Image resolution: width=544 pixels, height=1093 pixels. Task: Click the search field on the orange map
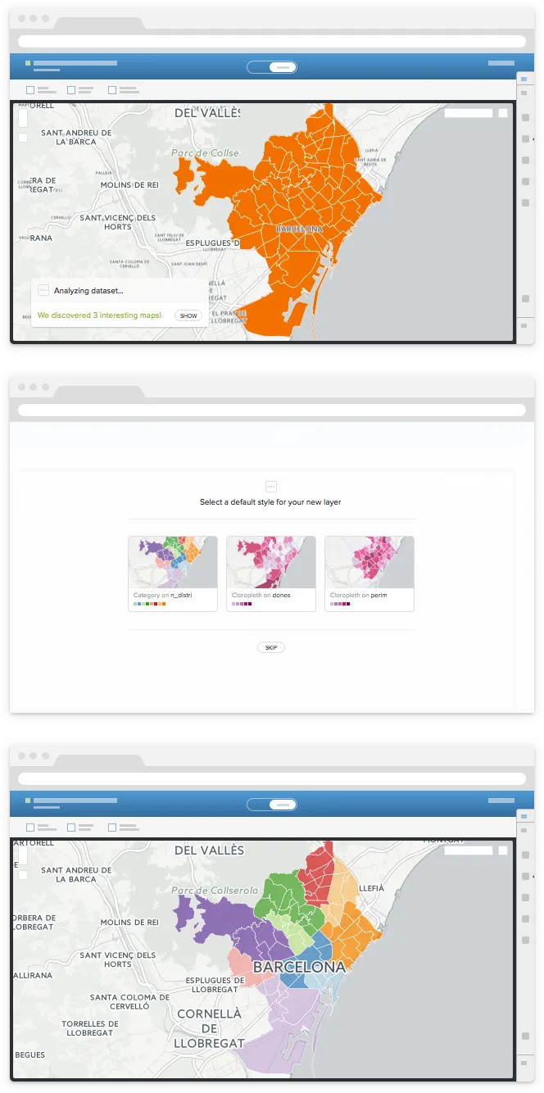click(x=469, y=113)
